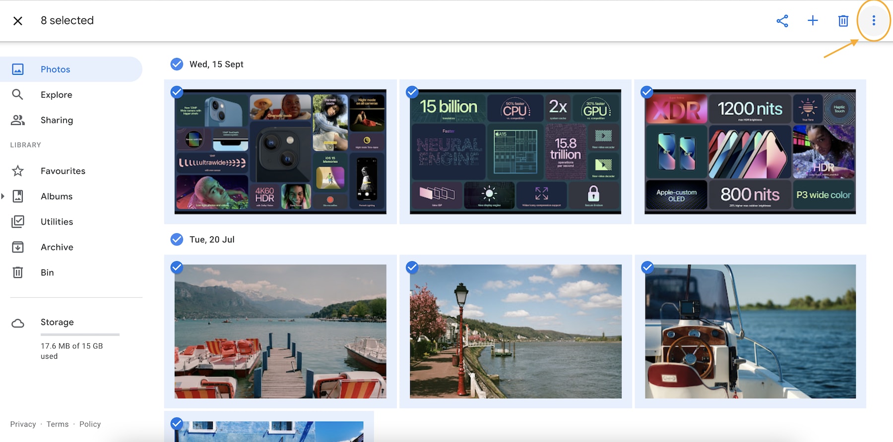Screen dimensions: 893x442
Task: Click the Photos sidebar icon
Action: (x=18, y=69)
